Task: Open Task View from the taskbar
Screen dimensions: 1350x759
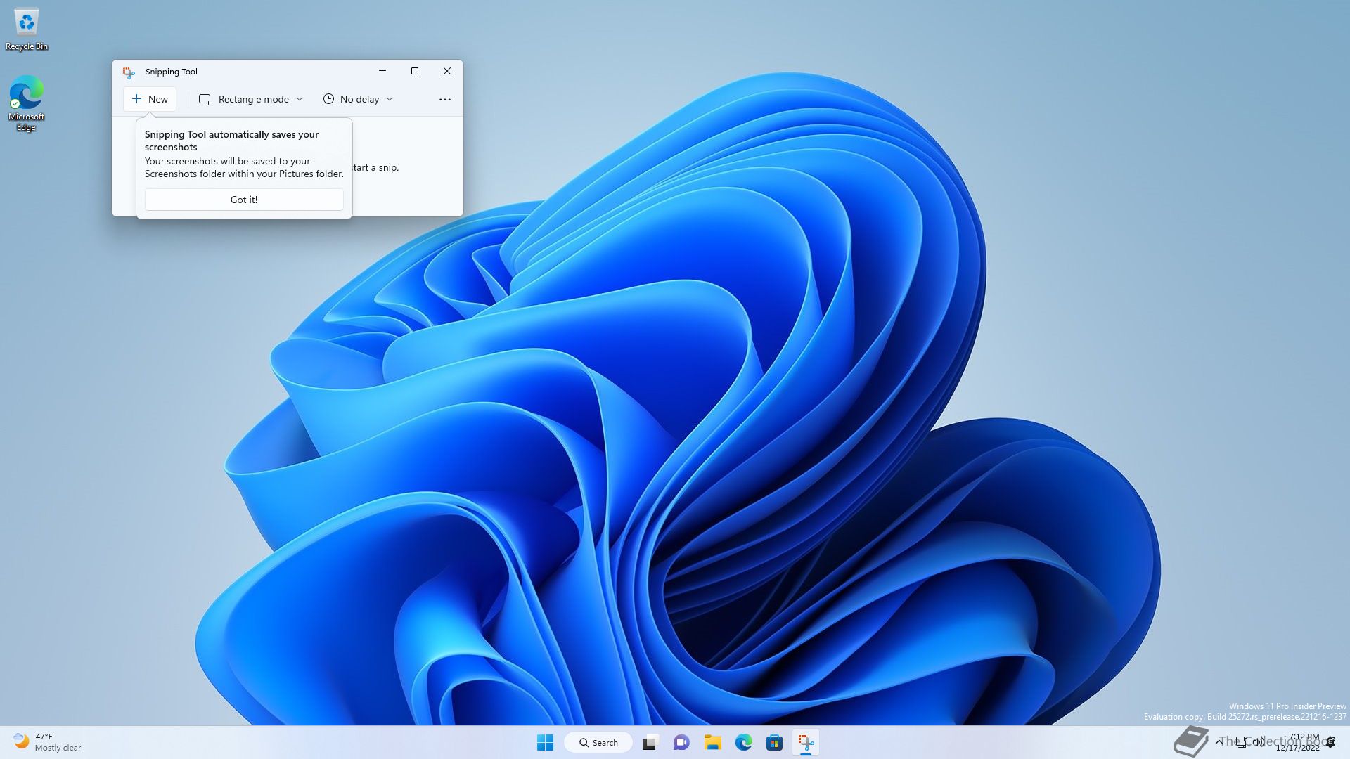Action: [650, 742]
